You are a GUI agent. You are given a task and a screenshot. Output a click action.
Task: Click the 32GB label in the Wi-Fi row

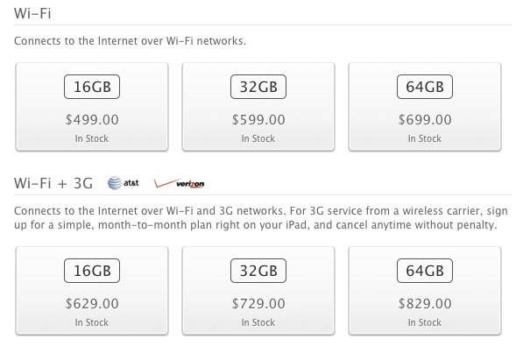pyautogui.click(x=258, y=87)
